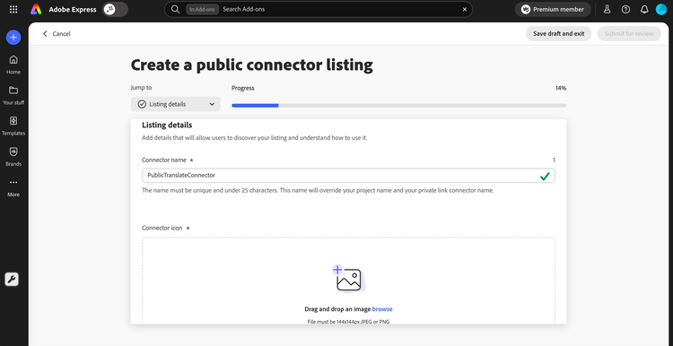Open Templates in sidebar
This screenshot has width=673, height=346.
click(x=13, y=126)
